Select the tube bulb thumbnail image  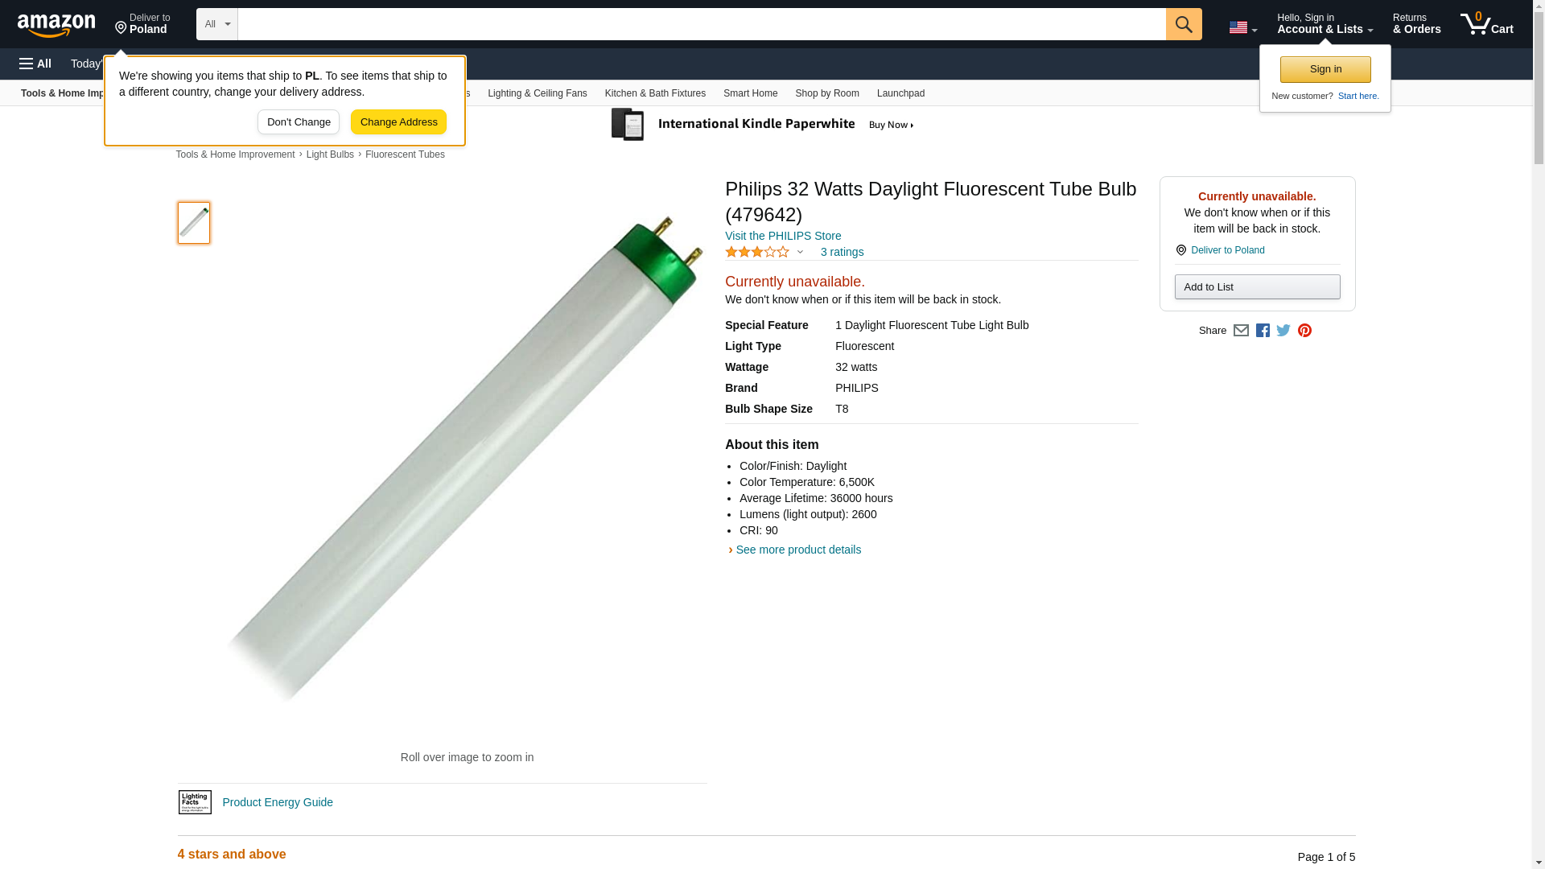(194, 223)
